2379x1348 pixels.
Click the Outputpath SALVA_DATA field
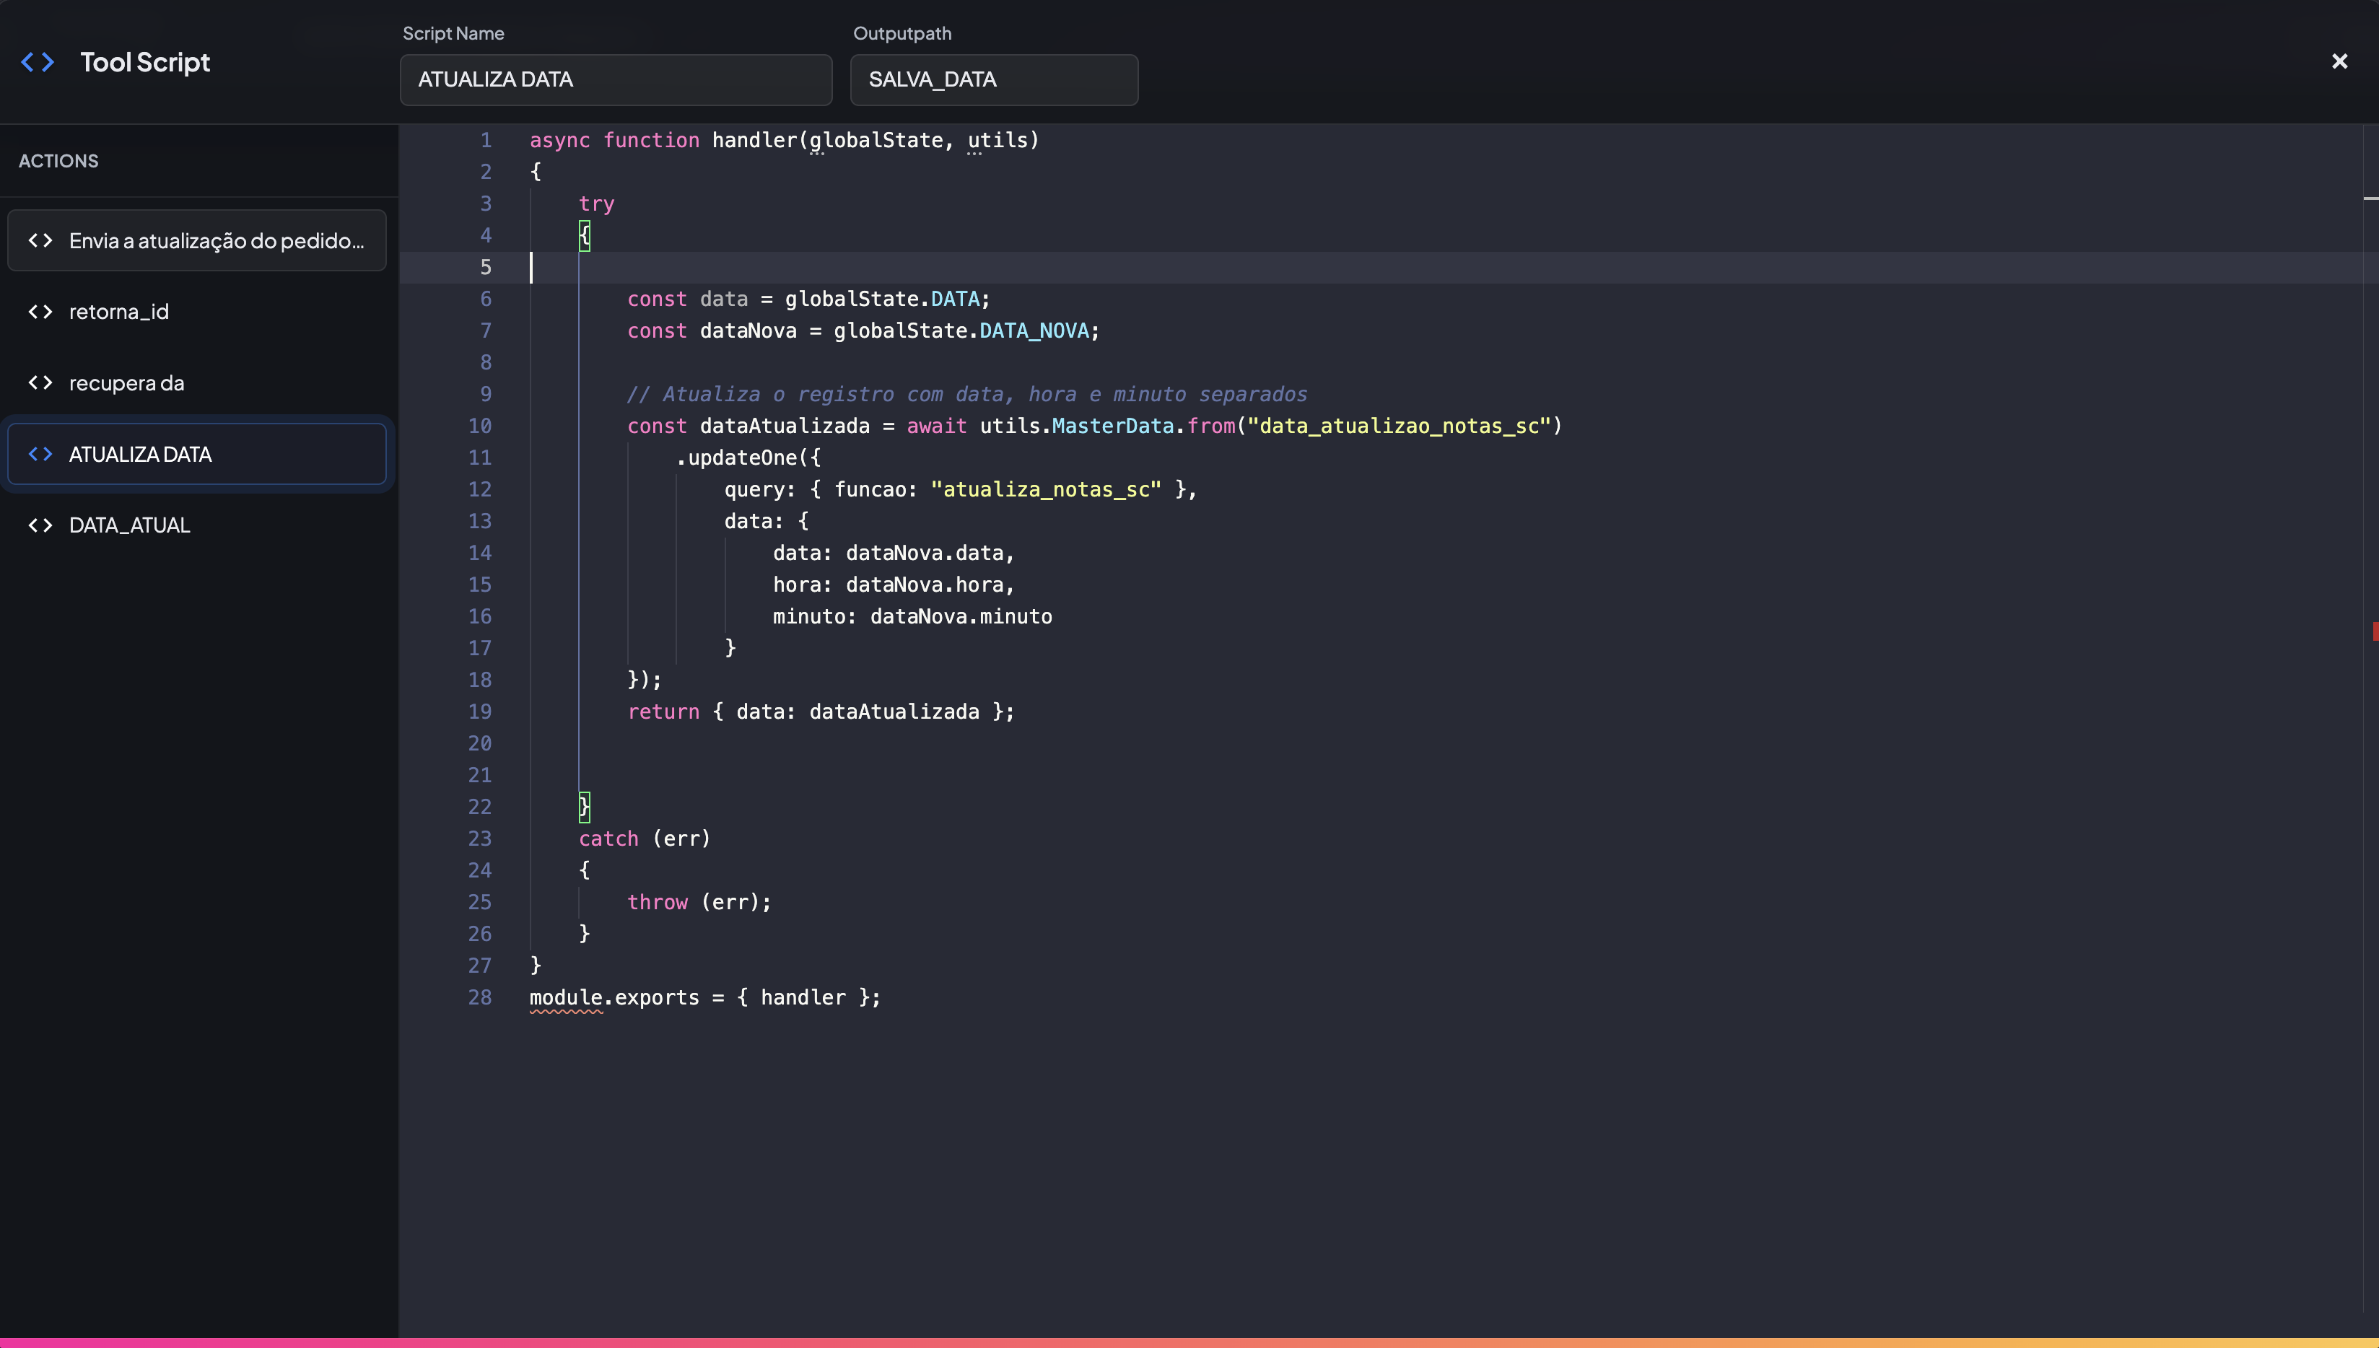992,79
